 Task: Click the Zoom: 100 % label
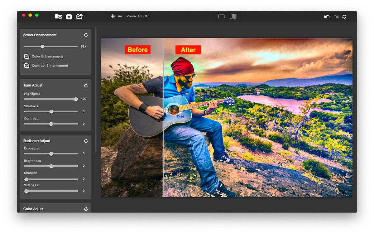point(137,16)
